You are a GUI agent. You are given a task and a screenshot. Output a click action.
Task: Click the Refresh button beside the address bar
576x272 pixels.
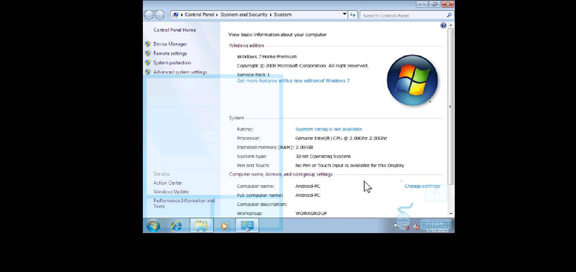coord(353,15)
